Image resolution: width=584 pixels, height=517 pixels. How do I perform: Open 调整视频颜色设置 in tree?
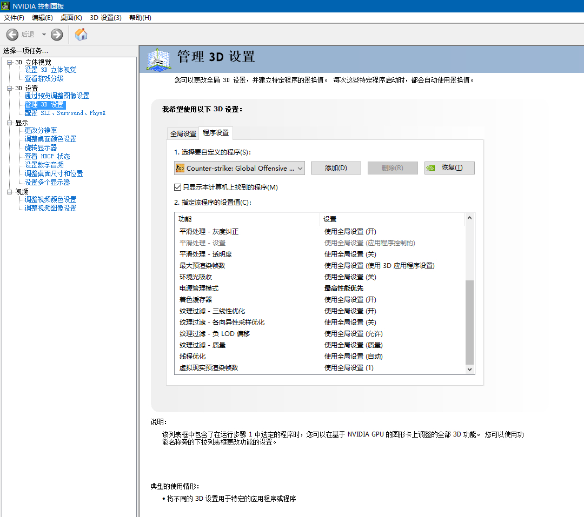click(51, 200)
